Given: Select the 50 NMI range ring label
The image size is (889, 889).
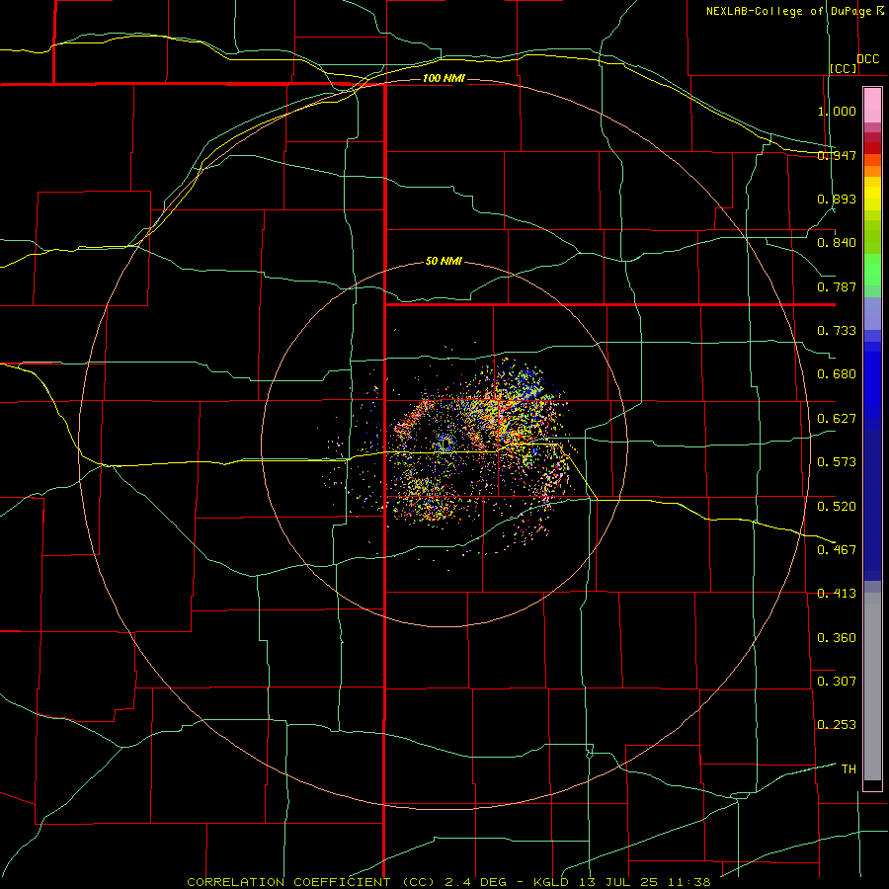Looking at the screenshot, I should pos(444,261).
